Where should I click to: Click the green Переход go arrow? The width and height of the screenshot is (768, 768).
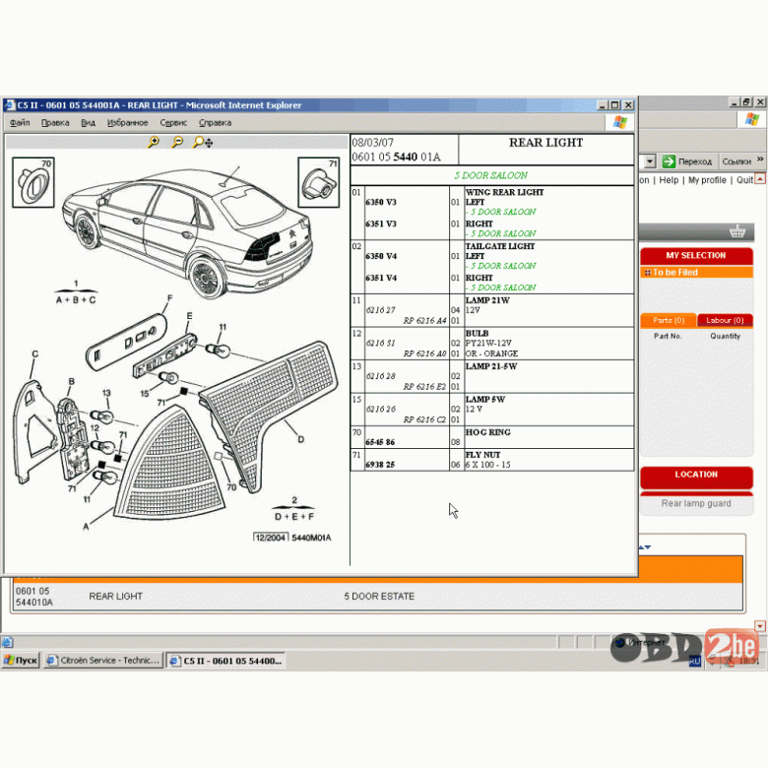pos(669,161)
